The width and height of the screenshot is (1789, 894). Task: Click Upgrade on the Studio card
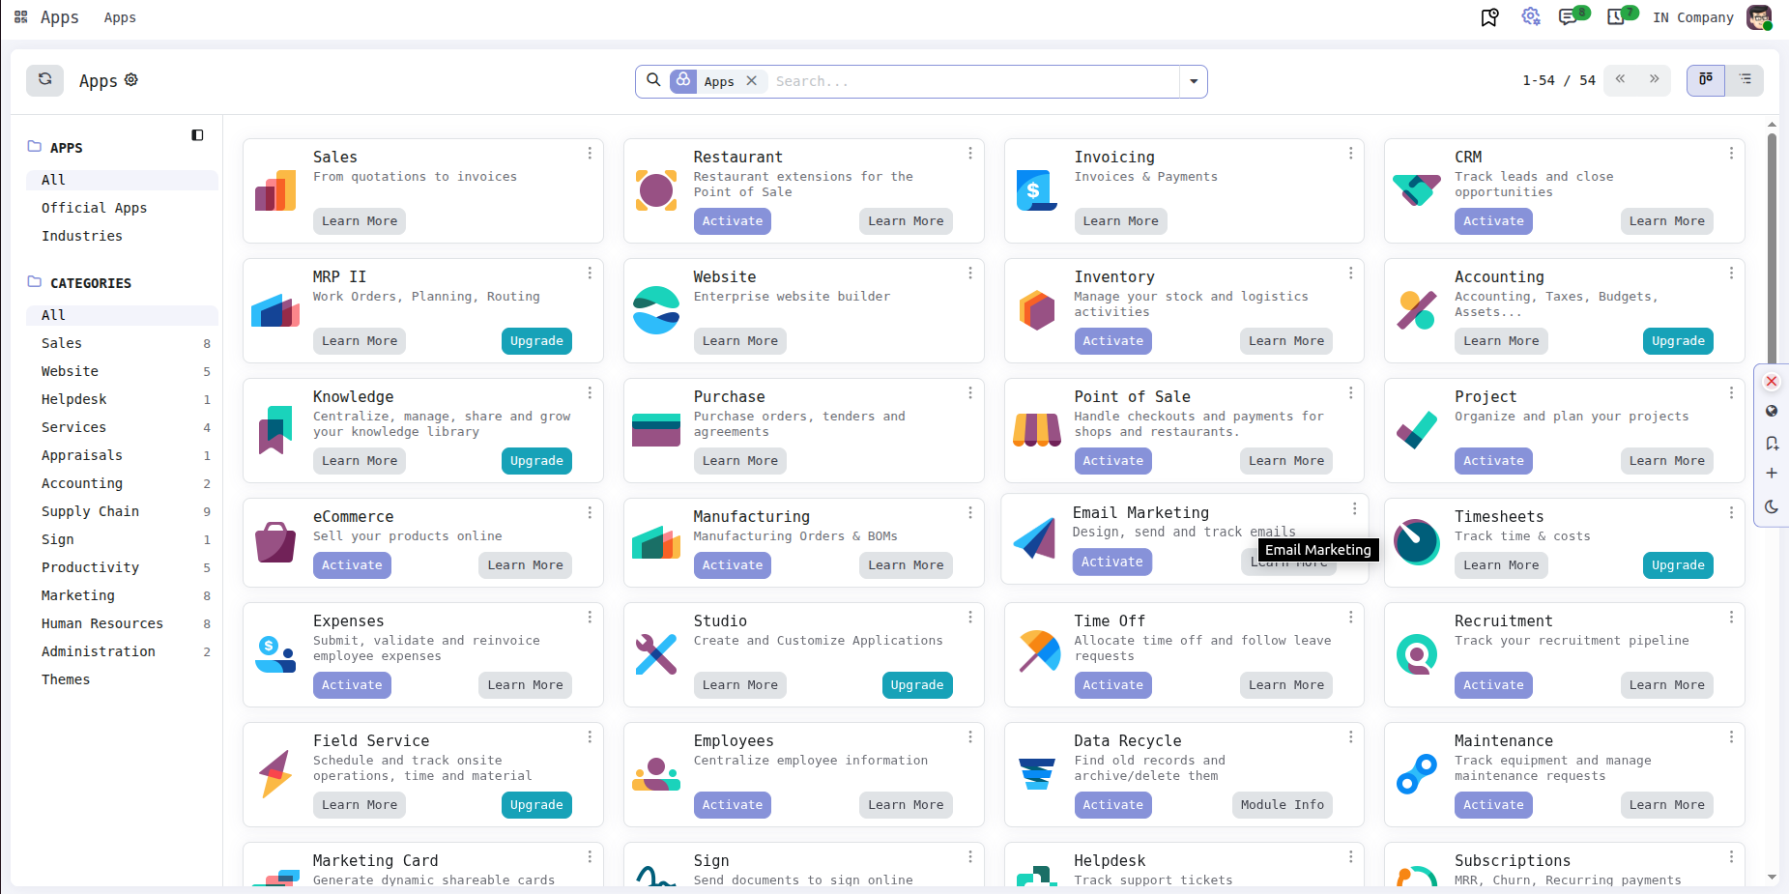pos(916,685)
